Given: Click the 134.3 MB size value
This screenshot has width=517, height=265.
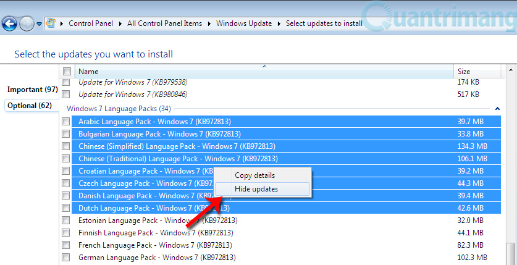Looking at the screenshot, I should tap(472, 146).
